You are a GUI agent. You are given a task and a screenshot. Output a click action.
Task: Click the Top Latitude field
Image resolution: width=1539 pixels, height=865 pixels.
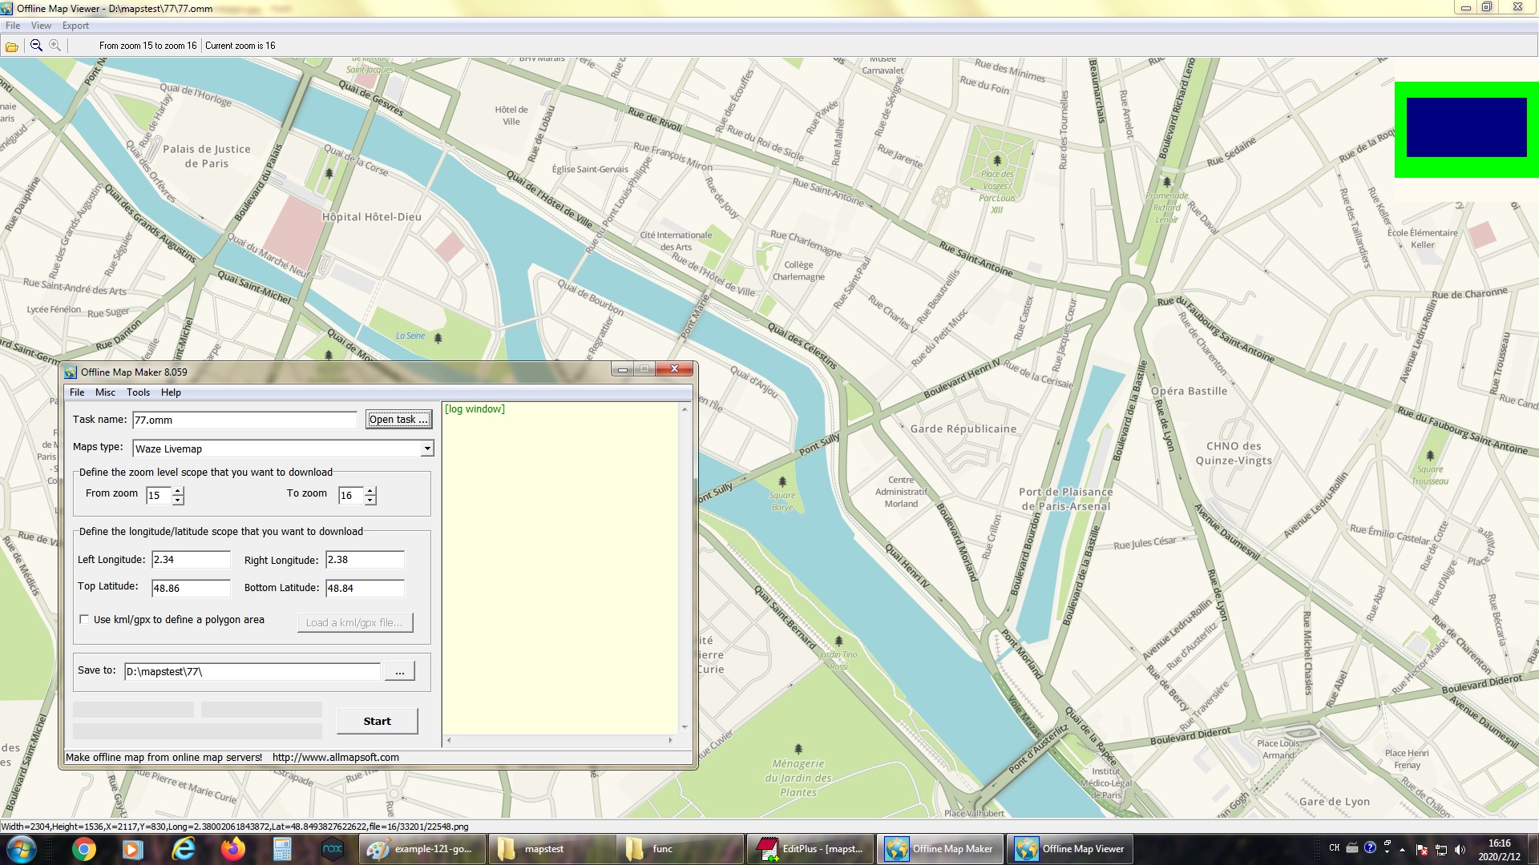coord(191,588)
